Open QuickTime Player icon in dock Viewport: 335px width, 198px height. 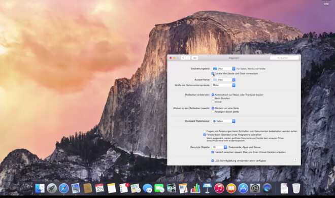(x=267, y=188)
